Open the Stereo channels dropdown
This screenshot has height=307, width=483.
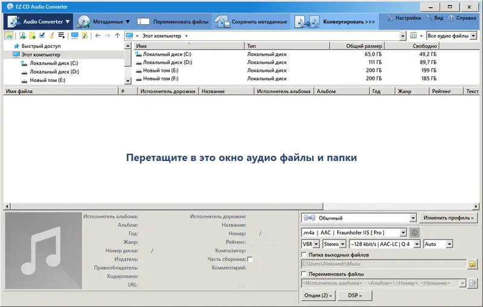point(334,244)
